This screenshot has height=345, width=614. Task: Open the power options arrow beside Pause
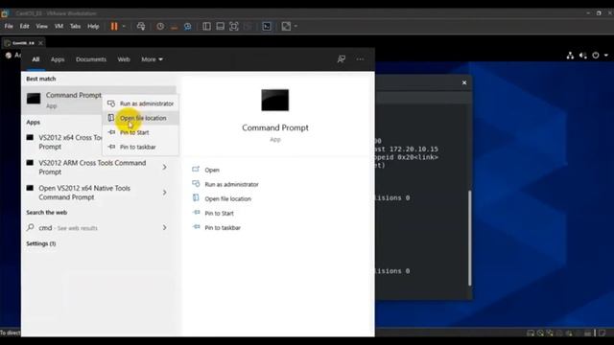tap(124, 26)
